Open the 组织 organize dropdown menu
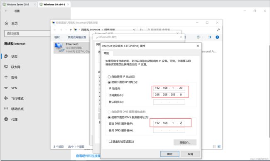The image size is (270, 161). pyautogui.click(x=58, y=37)
